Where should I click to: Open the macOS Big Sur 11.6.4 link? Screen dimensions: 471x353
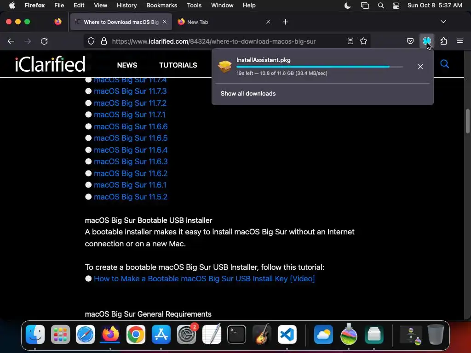click(x=131, y=150)
